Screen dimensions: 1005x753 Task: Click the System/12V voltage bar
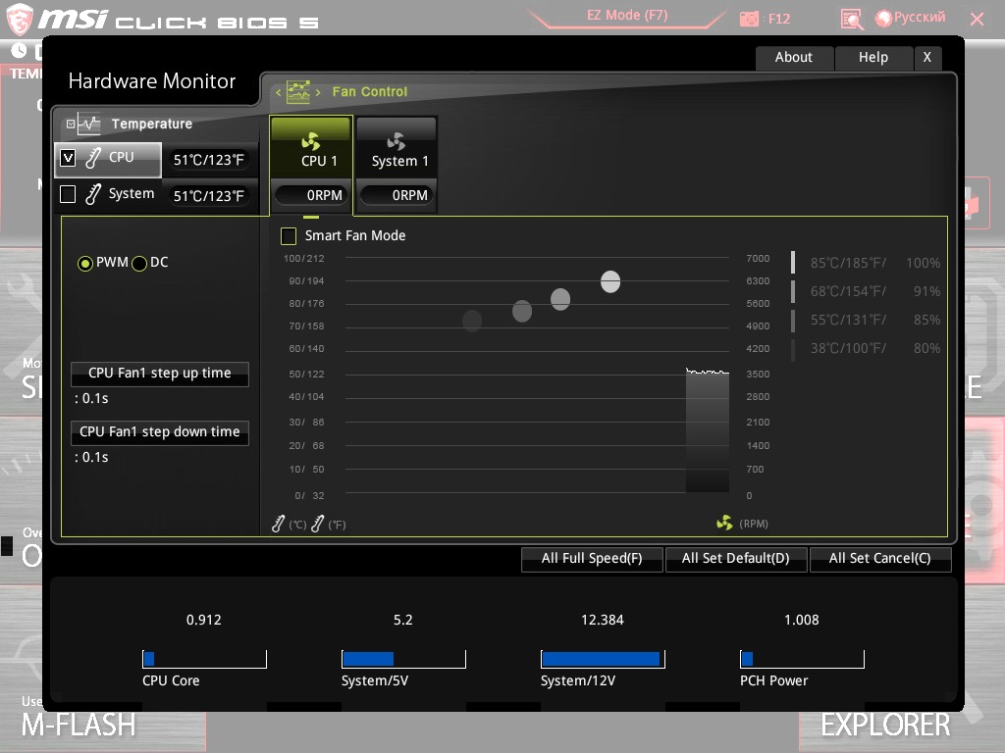604,659
